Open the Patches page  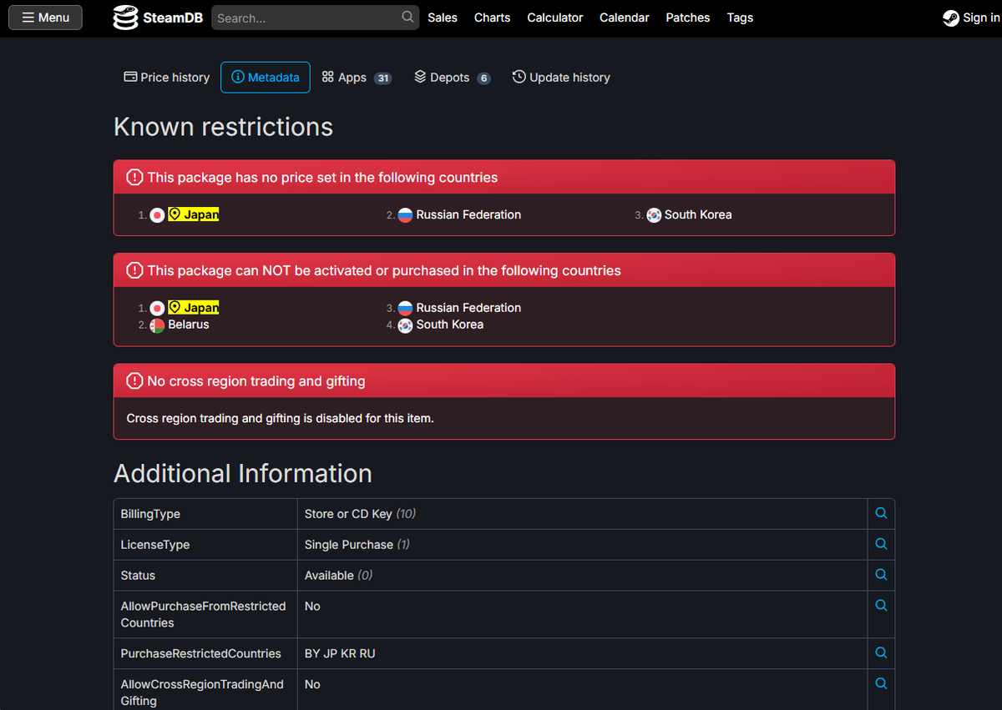click(x=688, y=18)
